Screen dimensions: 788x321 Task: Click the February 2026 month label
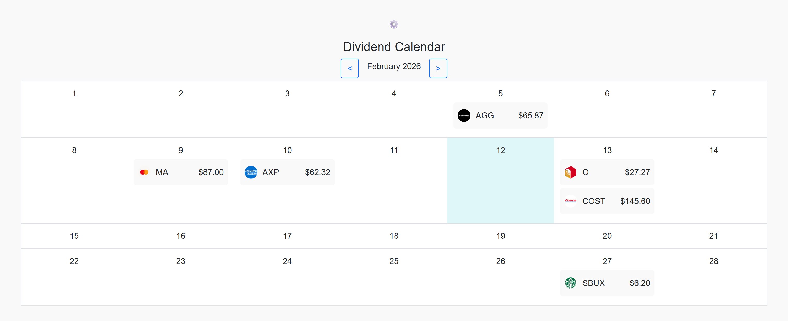tap(394, 66)
